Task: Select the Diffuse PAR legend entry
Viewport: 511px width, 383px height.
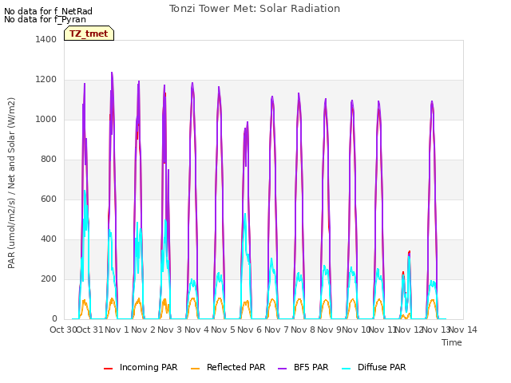Action: point(374,367)
